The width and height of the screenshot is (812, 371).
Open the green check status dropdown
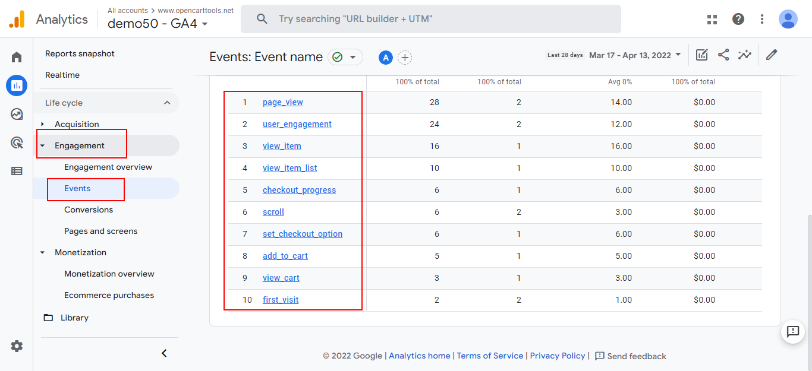coord(345,57)
